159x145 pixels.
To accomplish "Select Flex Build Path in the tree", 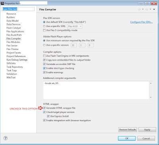I will coord(14,35).
